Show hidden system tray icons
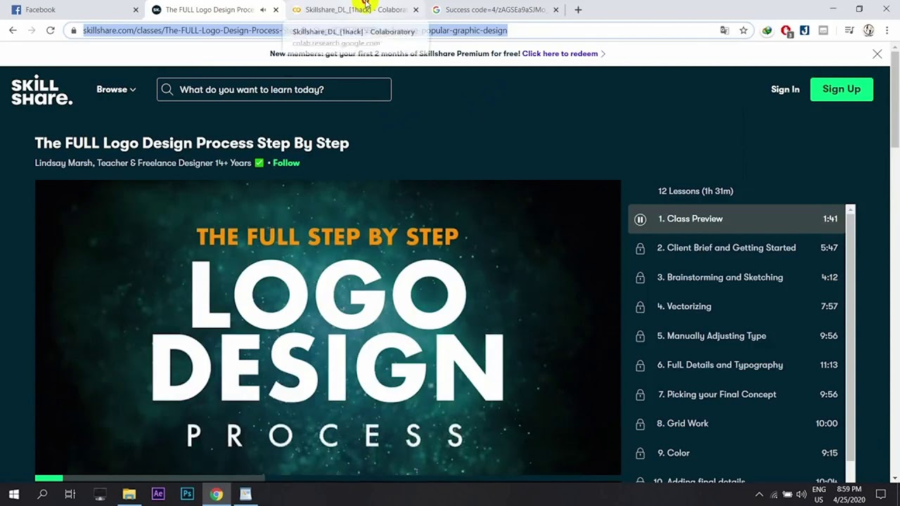This screenshot has height=506, width=900. click(x=759, y=494)
